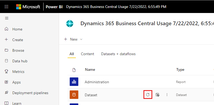Screen dimensions: 214x105
Task: Go to Home in the sidebar
Action: (x=17, y=29)
